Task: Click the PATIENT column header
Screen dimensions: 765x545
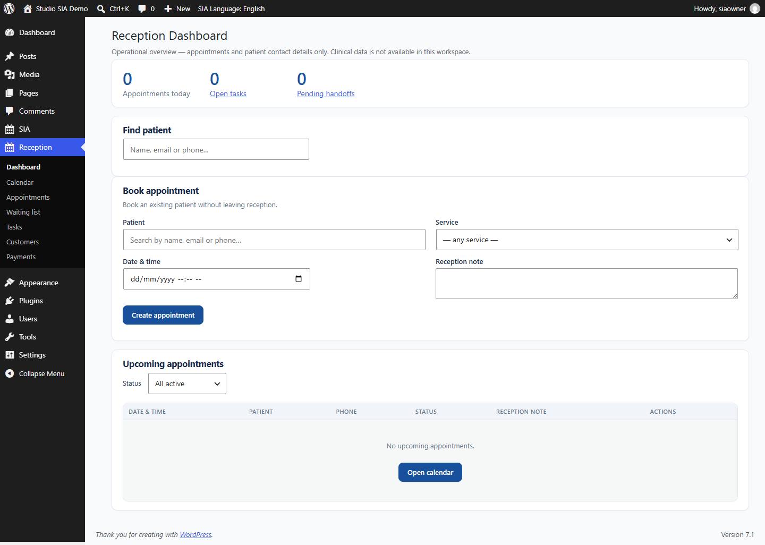Action: coord(261,412)
